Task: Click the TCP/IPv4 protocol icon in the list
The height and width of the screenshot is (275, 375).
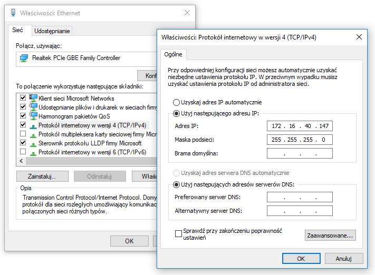Action: click(33, 126)
